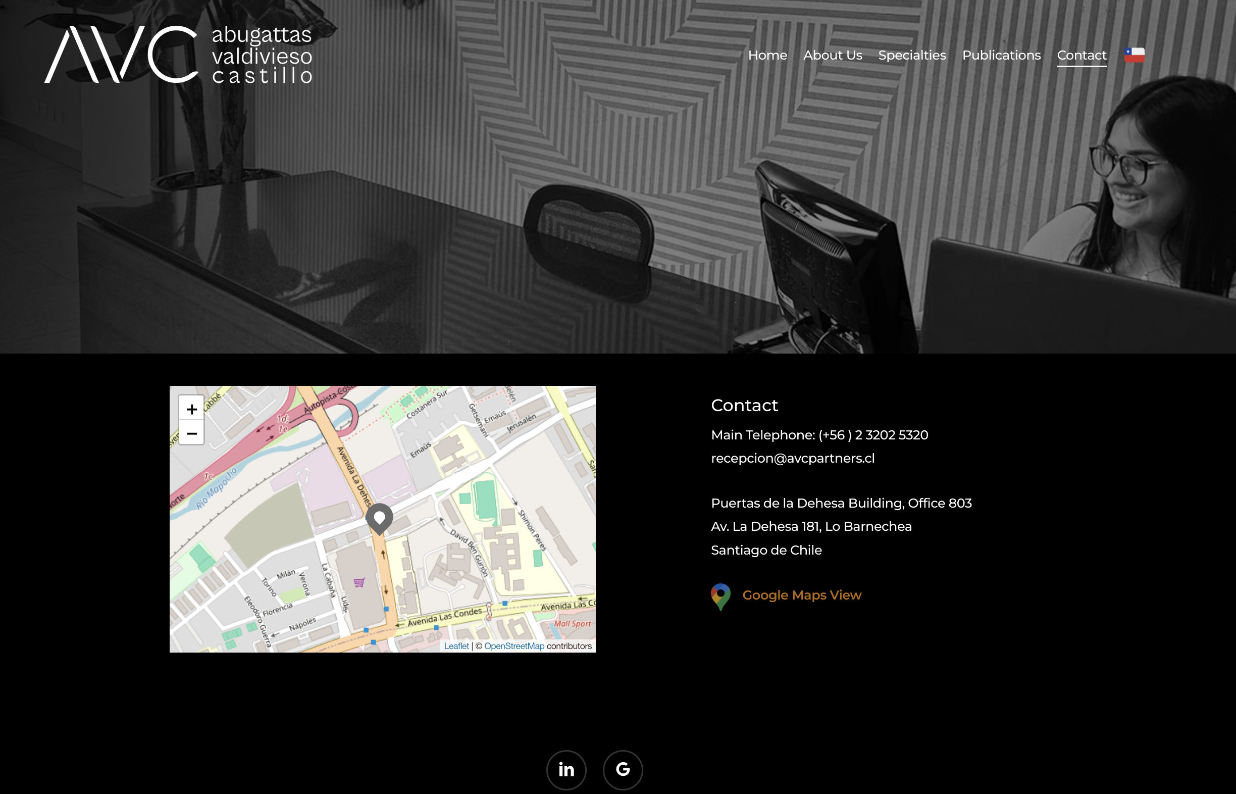Image resolution: width=1236 pixels, height=794 pixels.
Task: Click 'Av. La Dehesa 181, Lo Barnechea' text
Action: (811, 526)
